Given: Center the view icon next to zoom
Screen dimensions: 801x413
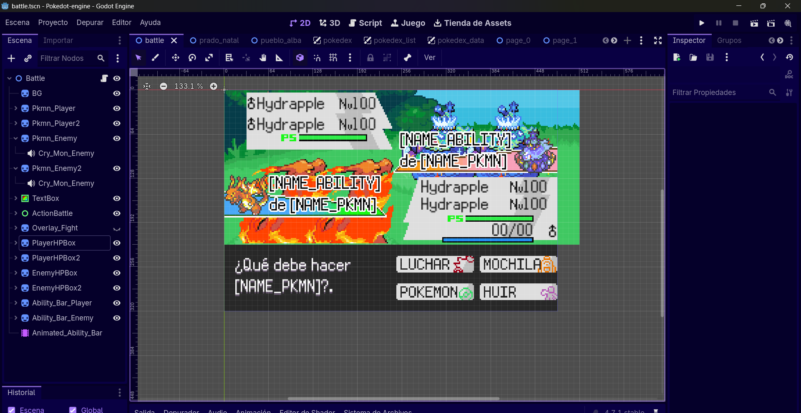Looking at the screenshot, I should 147,86.
